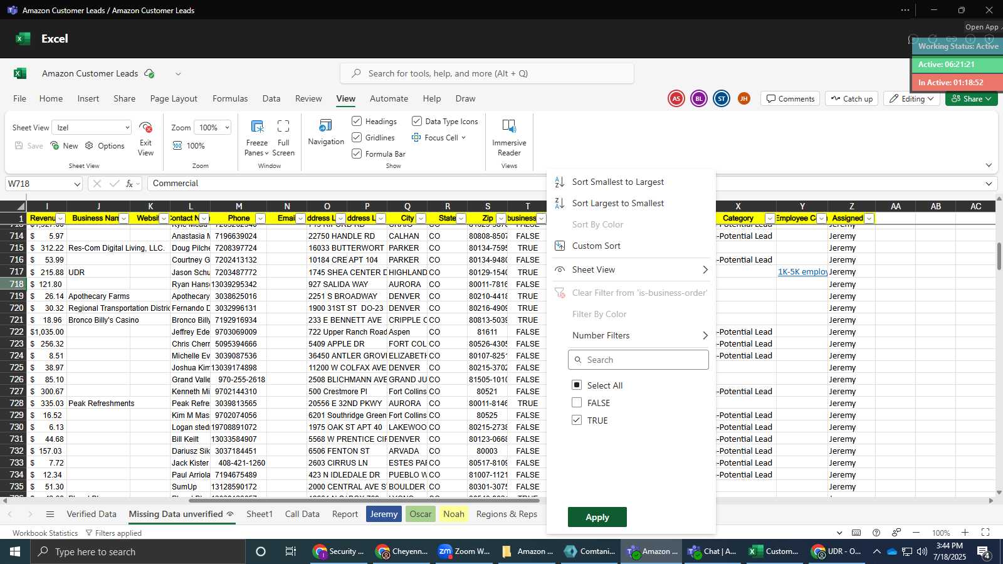Image resolution: width=1003 pixels, height=564 pixels.
Task: Open Windows Start menu
Action: 15,551
